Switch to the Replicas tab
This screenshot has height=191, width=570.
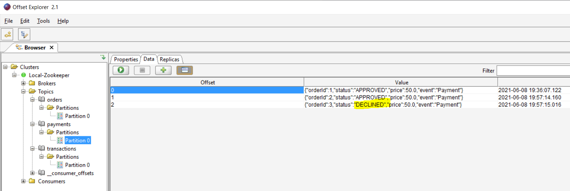[x=169, y=59]
